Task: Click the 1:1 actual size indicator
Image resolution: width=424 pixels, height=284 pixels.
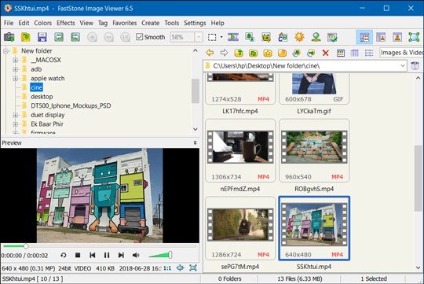Action: (x=167, y=268)
